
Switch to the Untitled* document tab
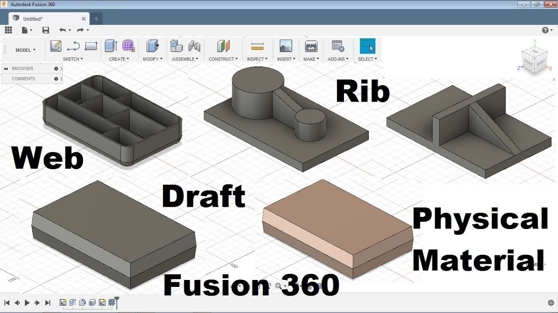[x=49, y=19]
